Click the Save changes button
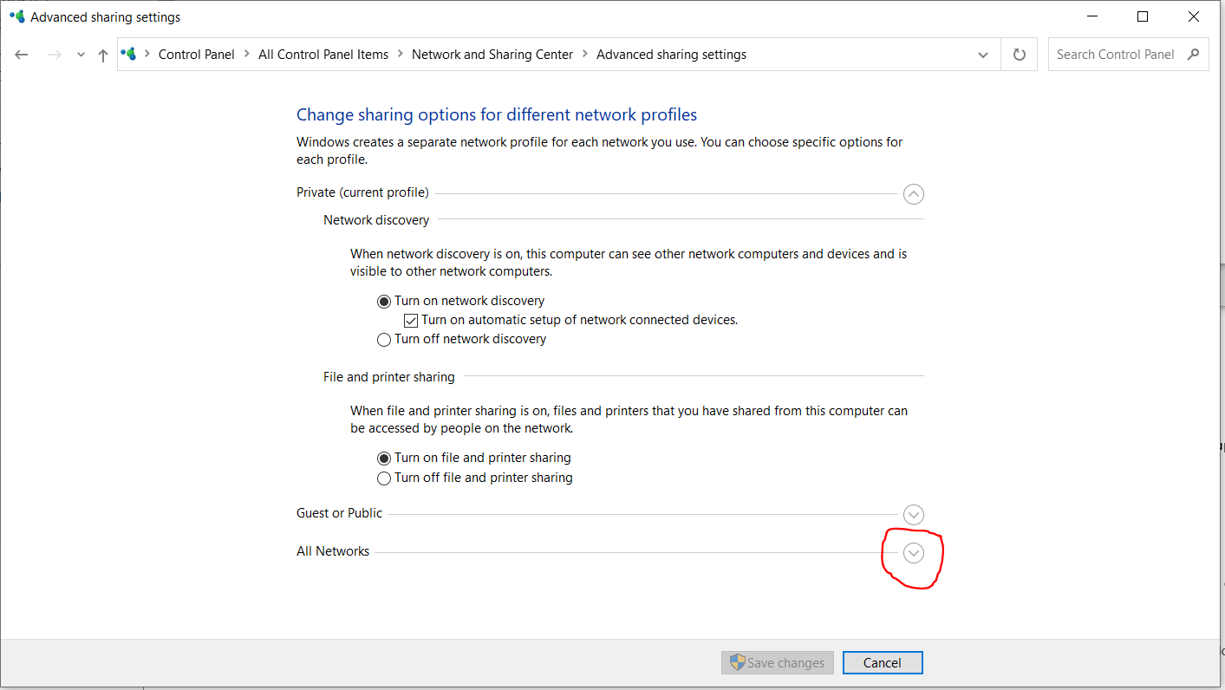The width and height of the screenshot is (1225, 690). [778, 663]
